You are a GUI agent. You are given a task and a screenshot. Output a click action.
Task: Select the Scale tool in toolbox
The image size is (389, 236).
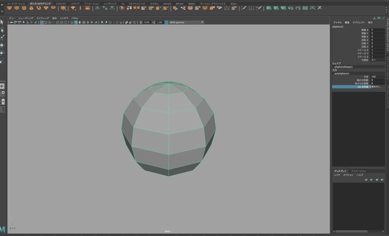(x=2, y=60)
